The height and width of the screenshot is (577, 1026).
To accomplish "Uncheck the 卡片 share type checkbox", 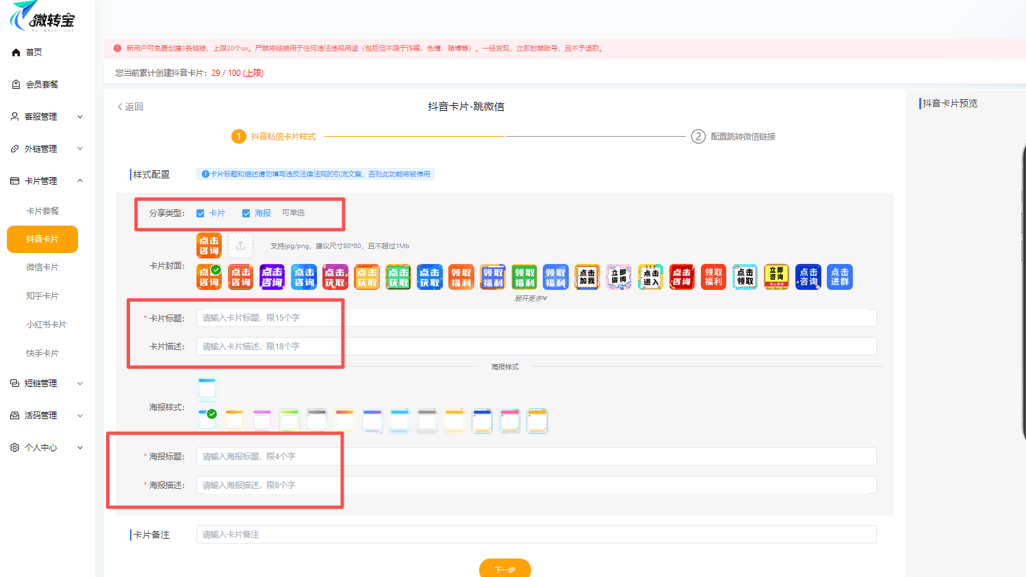I will [x=201, y=213].
